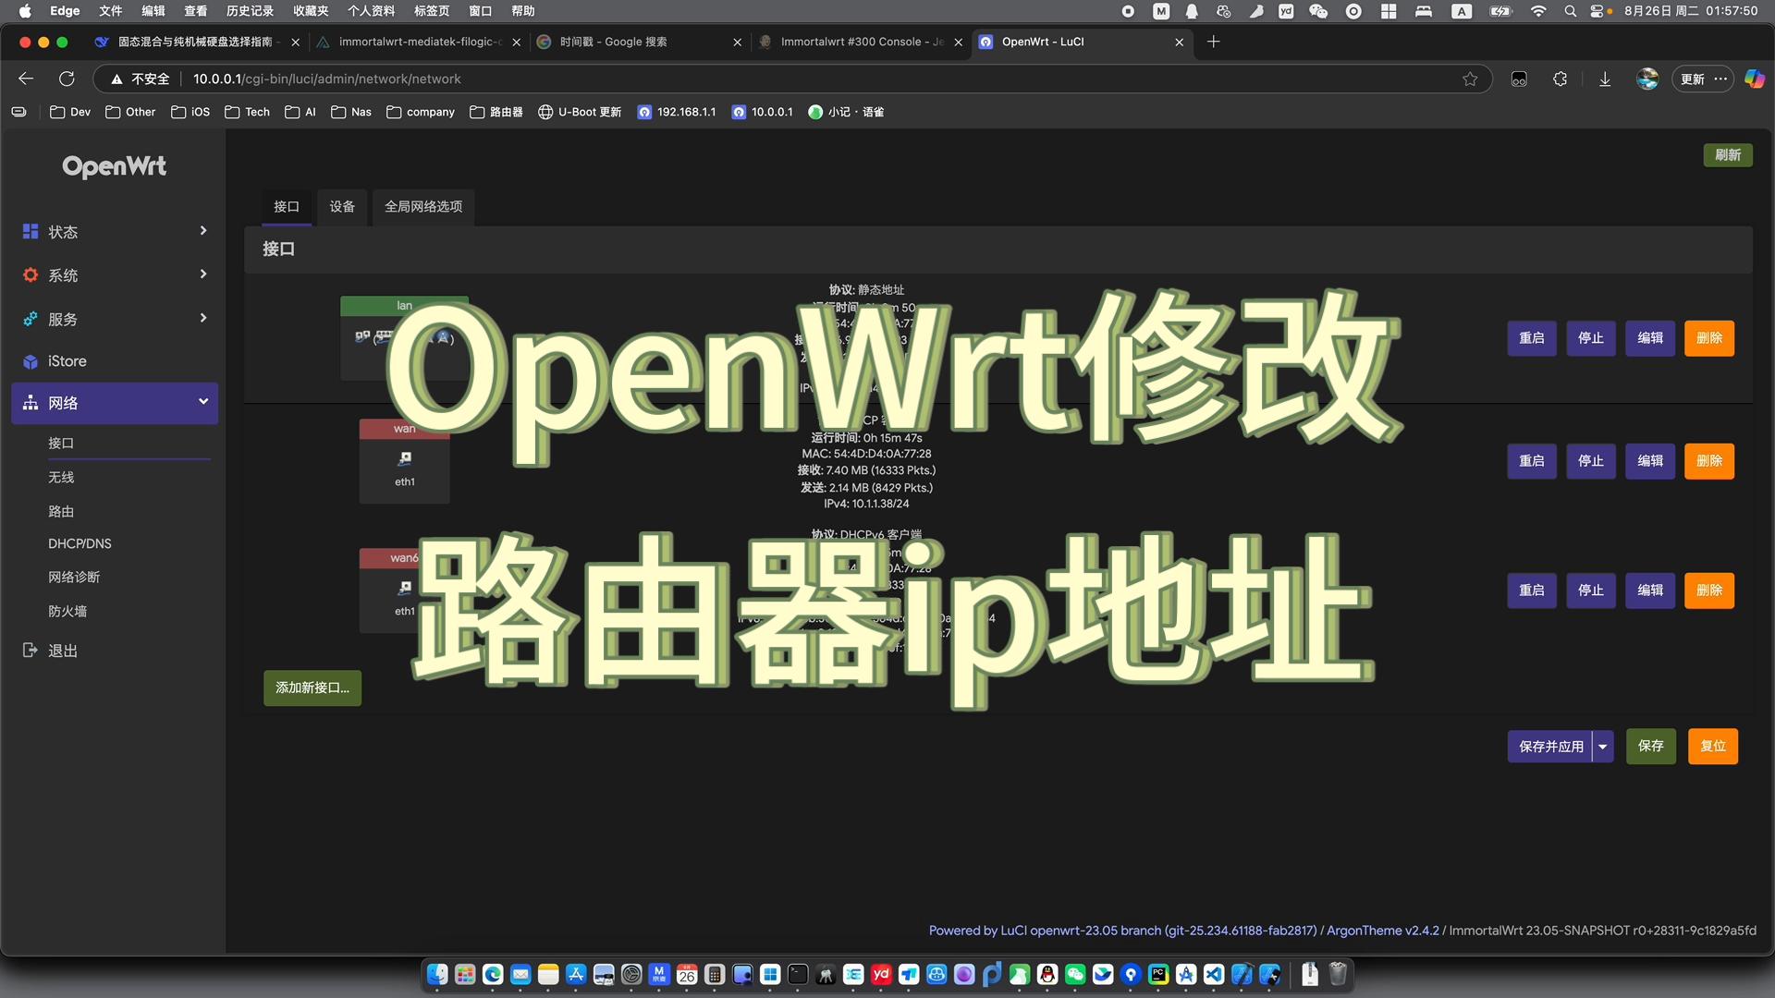Expand the 服务 sidebar menu
Image resolution: width=1775 pixels, height=998 pixels.
pyautogui.click(x=115, y=319)
